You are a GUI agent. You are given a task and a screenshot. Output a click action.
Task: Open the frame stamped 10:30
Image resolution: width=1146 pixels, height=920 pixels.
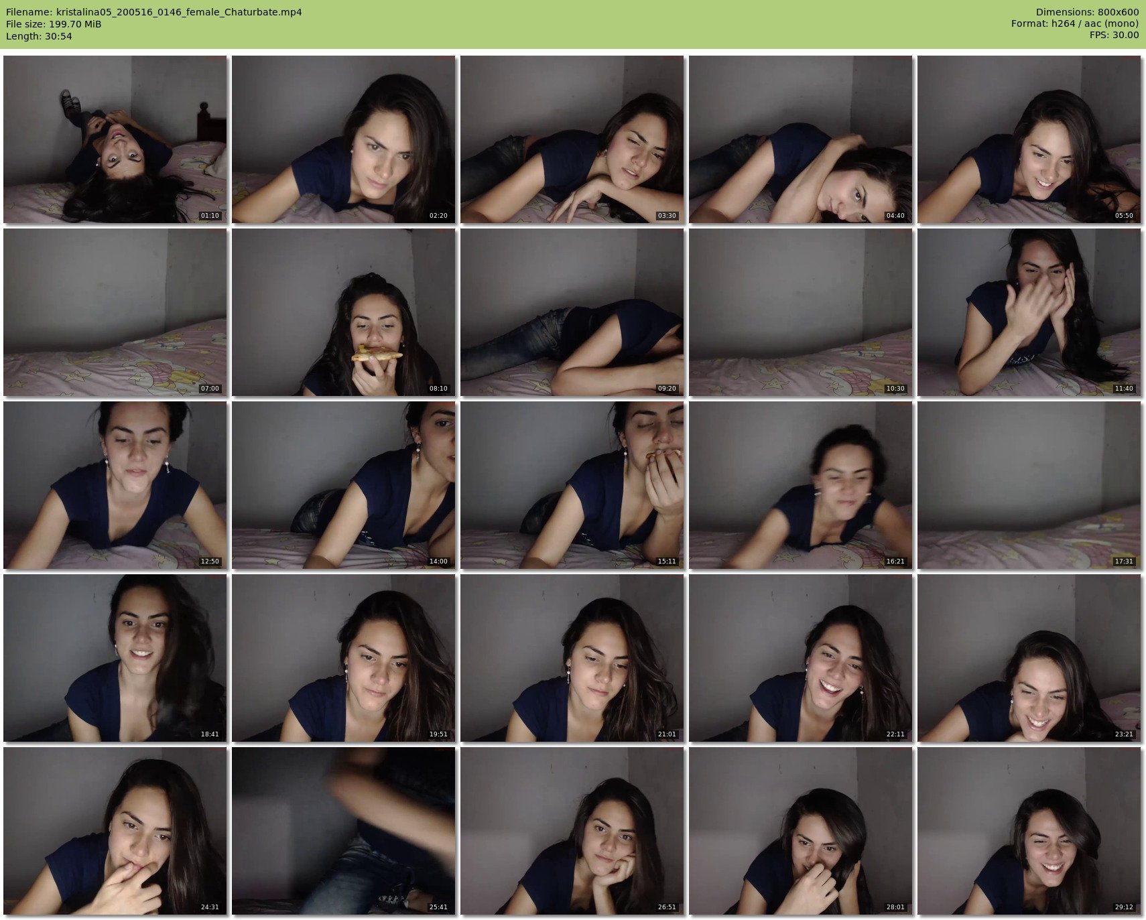pyautogui.click(x=801, y=312)
